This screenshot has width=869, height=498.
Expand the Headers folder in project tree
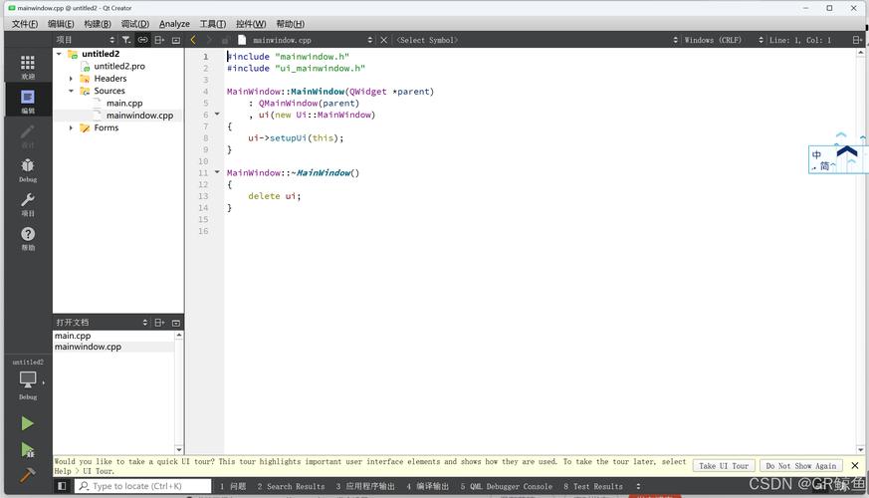click(x=71, y=79)
